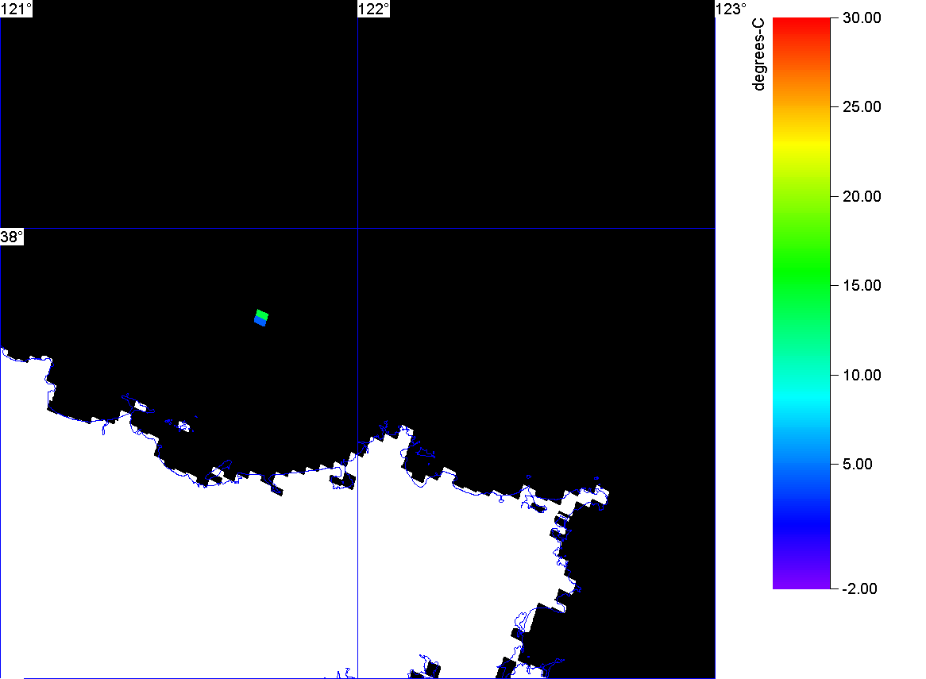Click the 30.00 colorbar value
This screenshot has width=926, height=679.
[x=862, y=17]
